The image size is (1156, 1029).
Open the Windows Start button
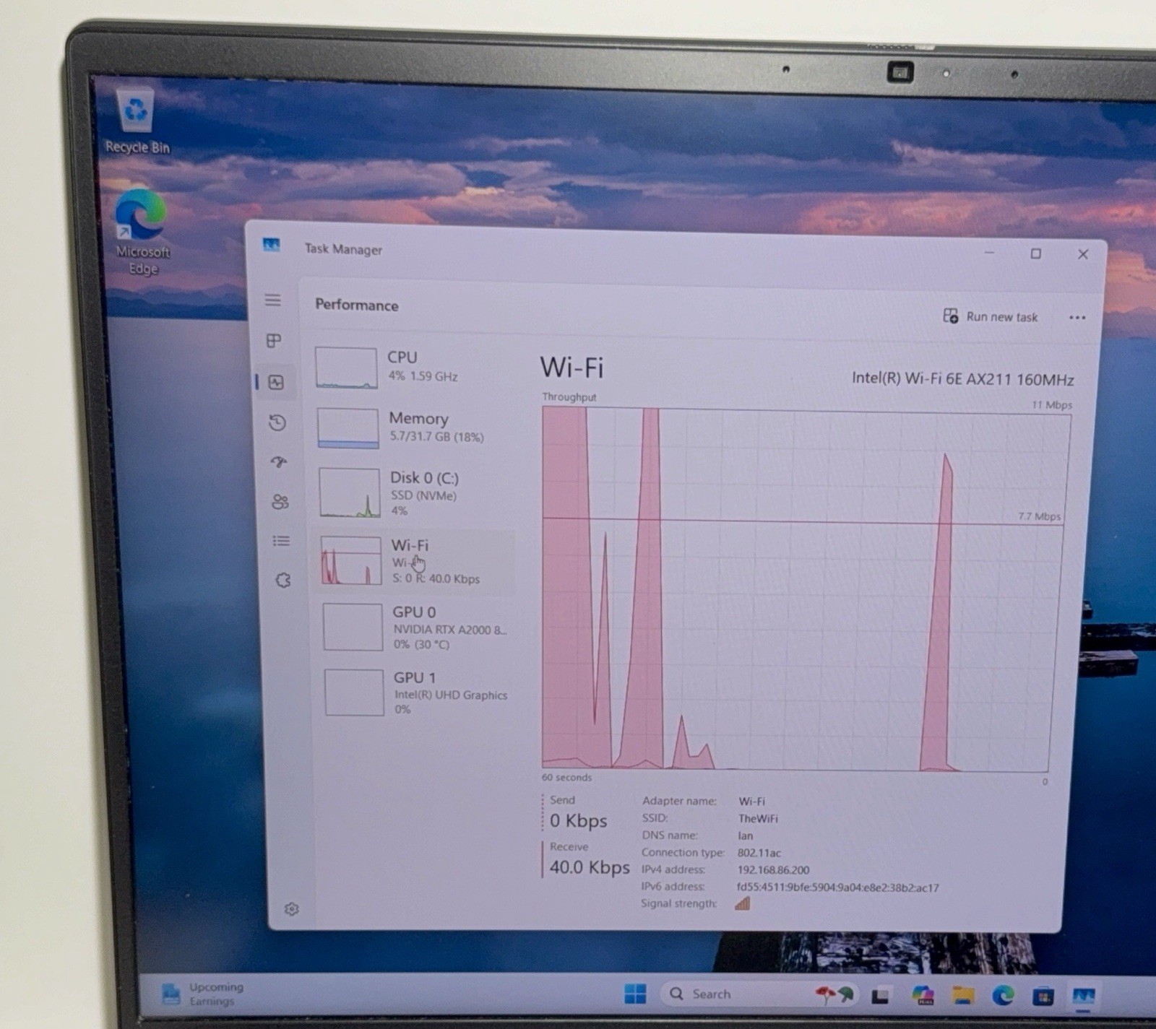635,994
